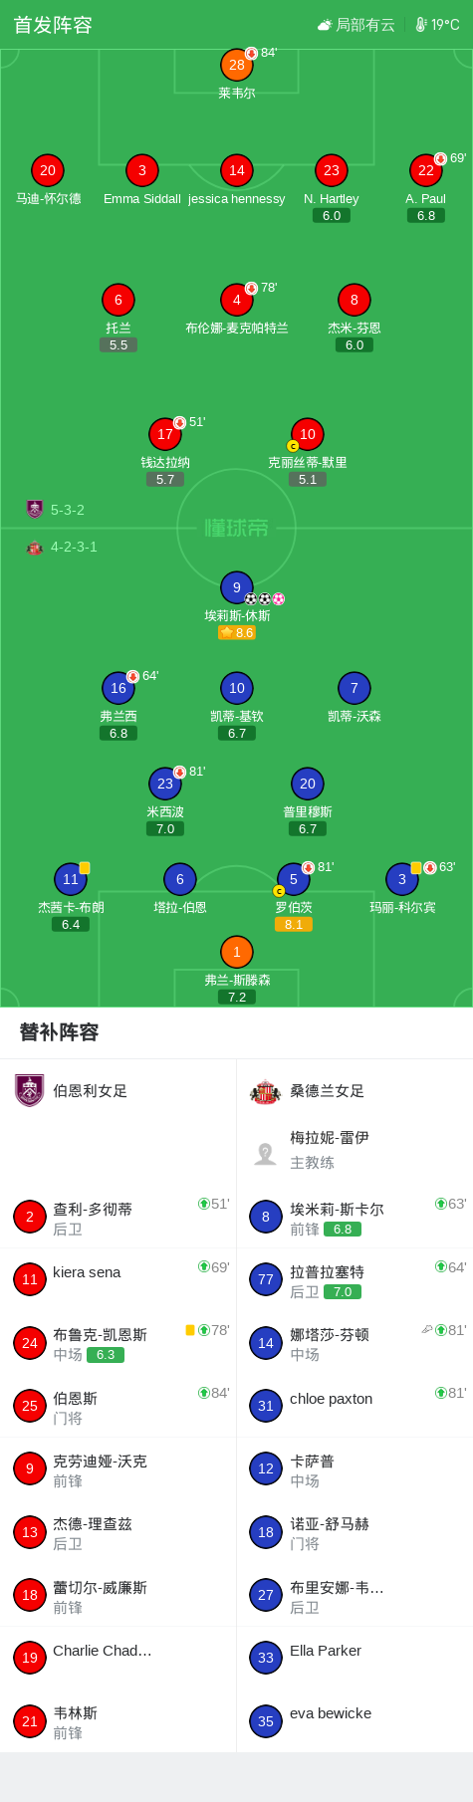
Task: Open substitute Ella Parker row
Action: (x=355, y=1657)
